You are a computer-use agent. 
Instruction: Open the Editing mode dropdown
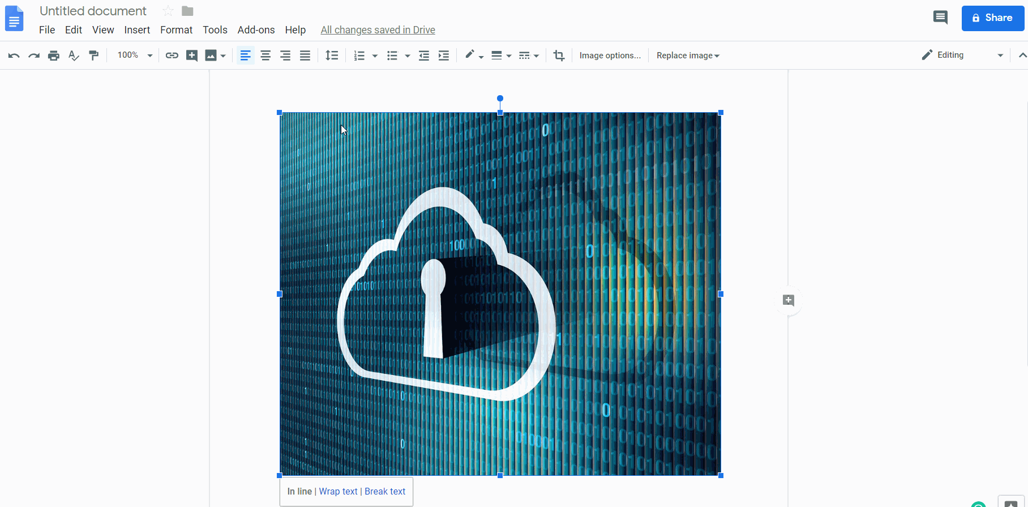[962, 56]
